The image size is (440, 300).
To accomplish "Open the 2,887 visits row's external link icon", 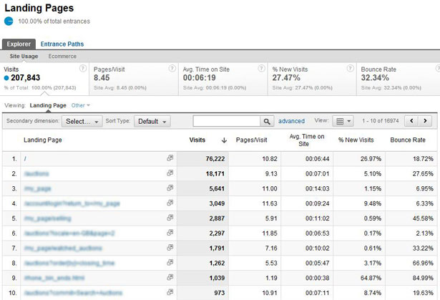I will tap(170, 218).
